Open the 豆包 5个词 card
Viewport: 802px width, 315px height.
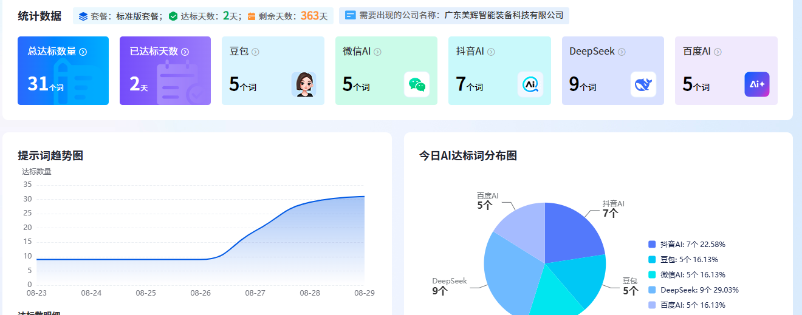(273, 70)
